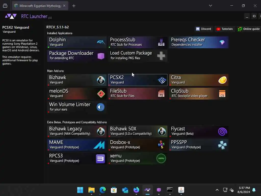261x196 pixels.
Task: Maximize the RTC Launcher inner window
Action: (x=254, y=16)
